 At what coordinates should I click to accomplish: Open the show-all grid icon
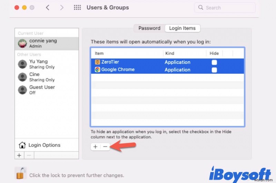click(77, 8)
